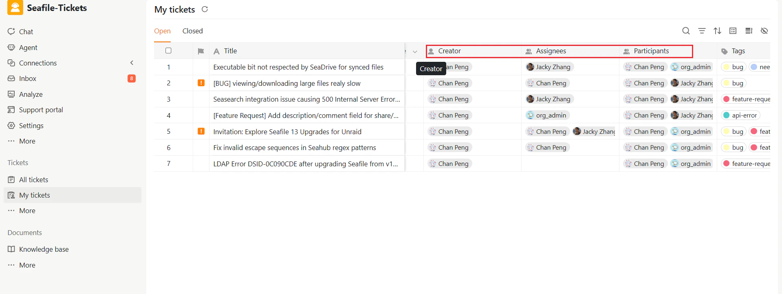The height and width of the screenshot is (294, 782).
Task: Open 'Fix invalid escape sequences' ticket
Action: 295,148
